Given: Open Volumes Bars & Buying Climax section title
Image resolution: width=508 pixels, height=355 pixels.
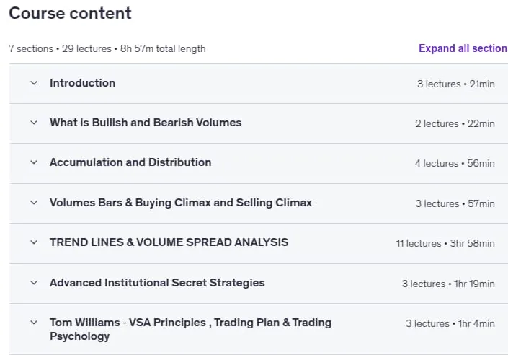Looking at the screenshot, I should 181,203.
